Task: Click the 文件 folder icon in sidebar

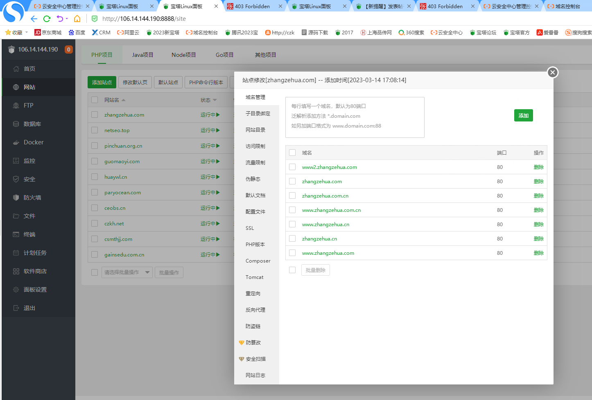Action: [16, 216]
